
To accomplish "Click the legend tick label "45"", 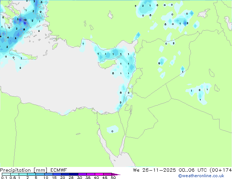I will [105, 178].
